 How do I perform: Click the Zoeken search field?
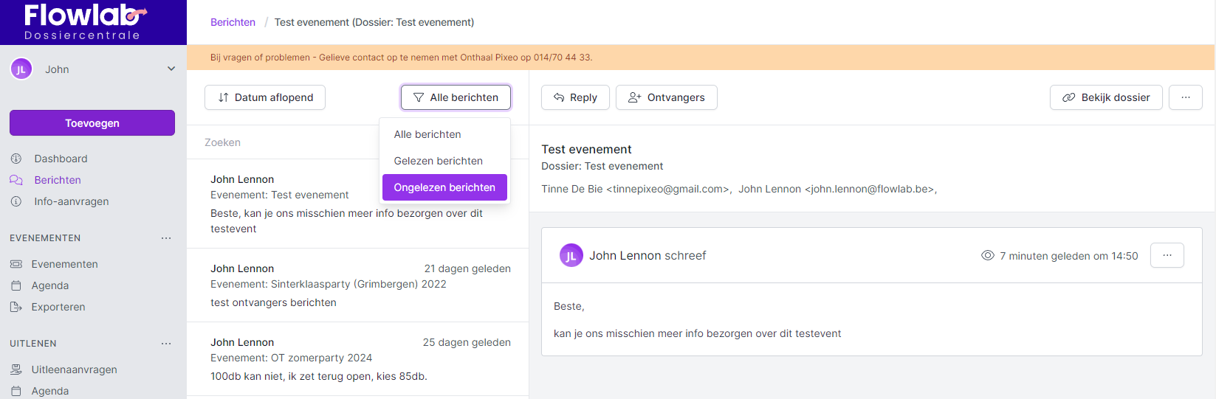coord(288,142)
